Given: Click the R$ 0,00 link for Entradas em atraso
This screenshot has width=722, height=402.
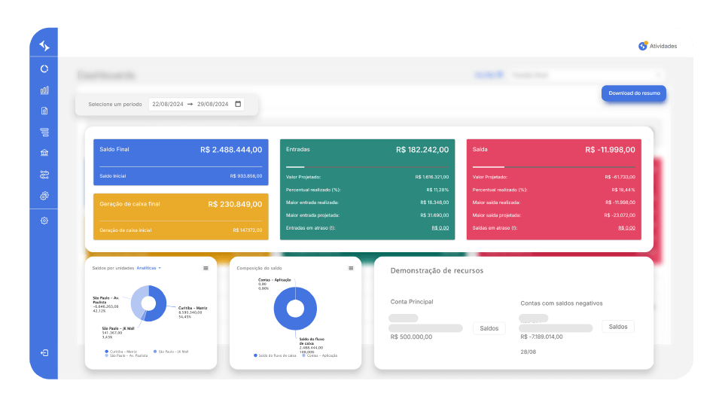Looking at the screenshot, I should 440,228.
